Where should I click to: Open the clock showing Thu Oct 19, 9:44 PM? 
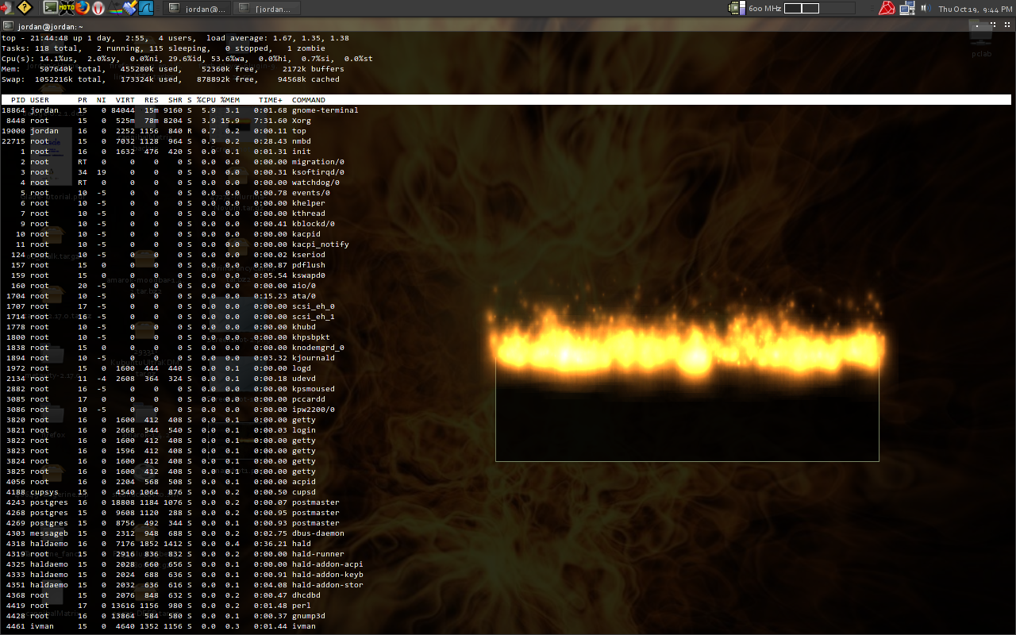tap(975, 9)
